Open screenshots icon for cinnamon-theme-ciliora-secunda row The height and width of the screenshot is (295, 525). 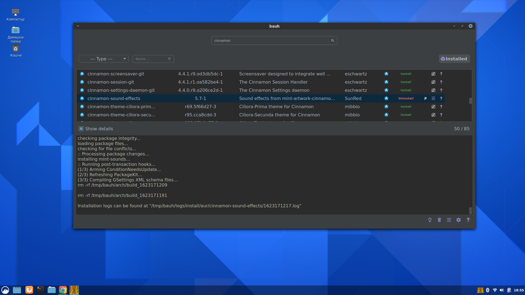click(x=433, y=115)
